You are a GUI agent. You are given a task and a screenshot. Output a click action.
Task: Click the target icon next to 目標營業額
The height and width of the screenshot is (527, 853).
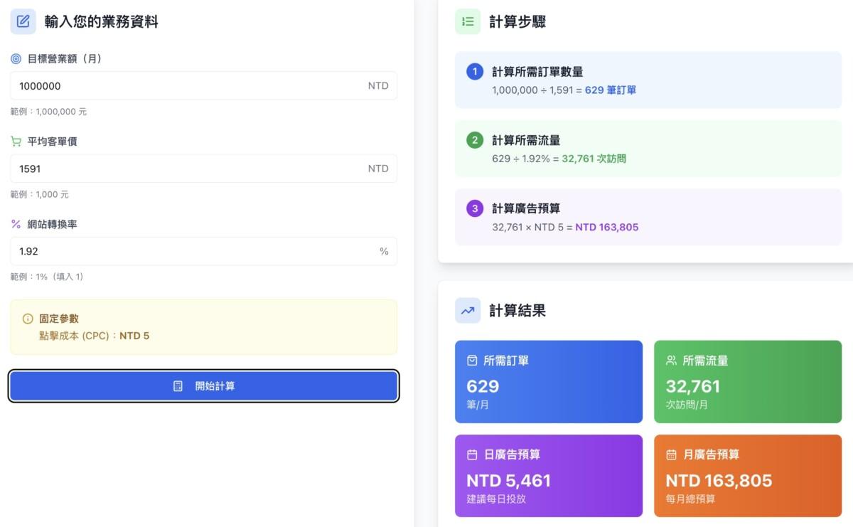[x=16, y=59]
